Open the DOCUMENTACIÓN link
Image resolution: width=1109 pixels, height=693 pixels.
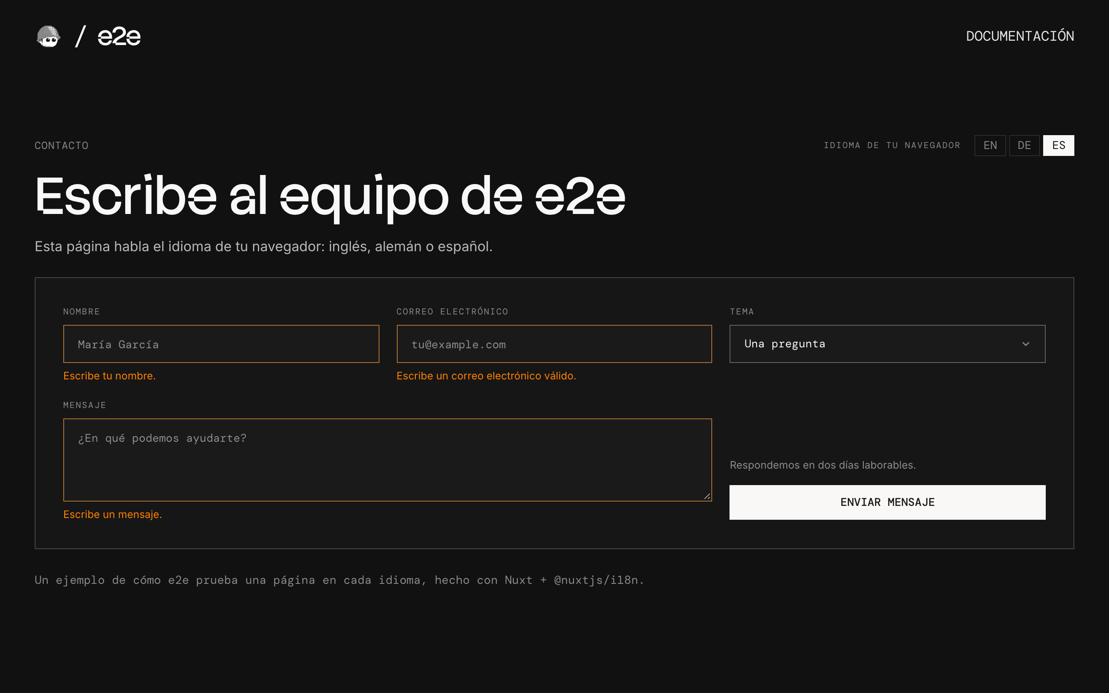[x=1020, y=36]
